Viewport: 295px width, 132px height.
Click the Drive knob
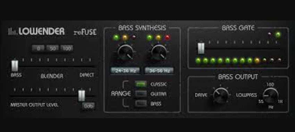pos(221,95)
